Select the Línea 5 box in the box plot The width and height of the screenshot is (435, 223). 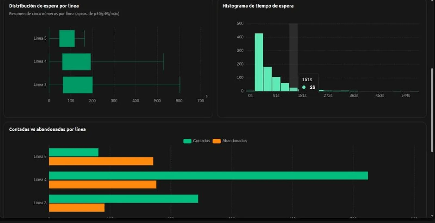[x=67, y=38]
